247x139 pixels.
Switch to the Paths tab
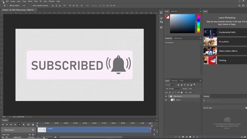pyautogui.click(x=182, y=81)
